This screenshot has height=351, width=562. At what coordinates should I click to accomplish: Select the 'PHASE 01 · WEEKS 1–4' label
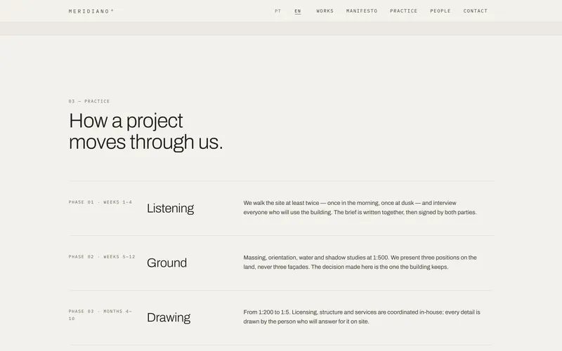click(x=100, y=202)
